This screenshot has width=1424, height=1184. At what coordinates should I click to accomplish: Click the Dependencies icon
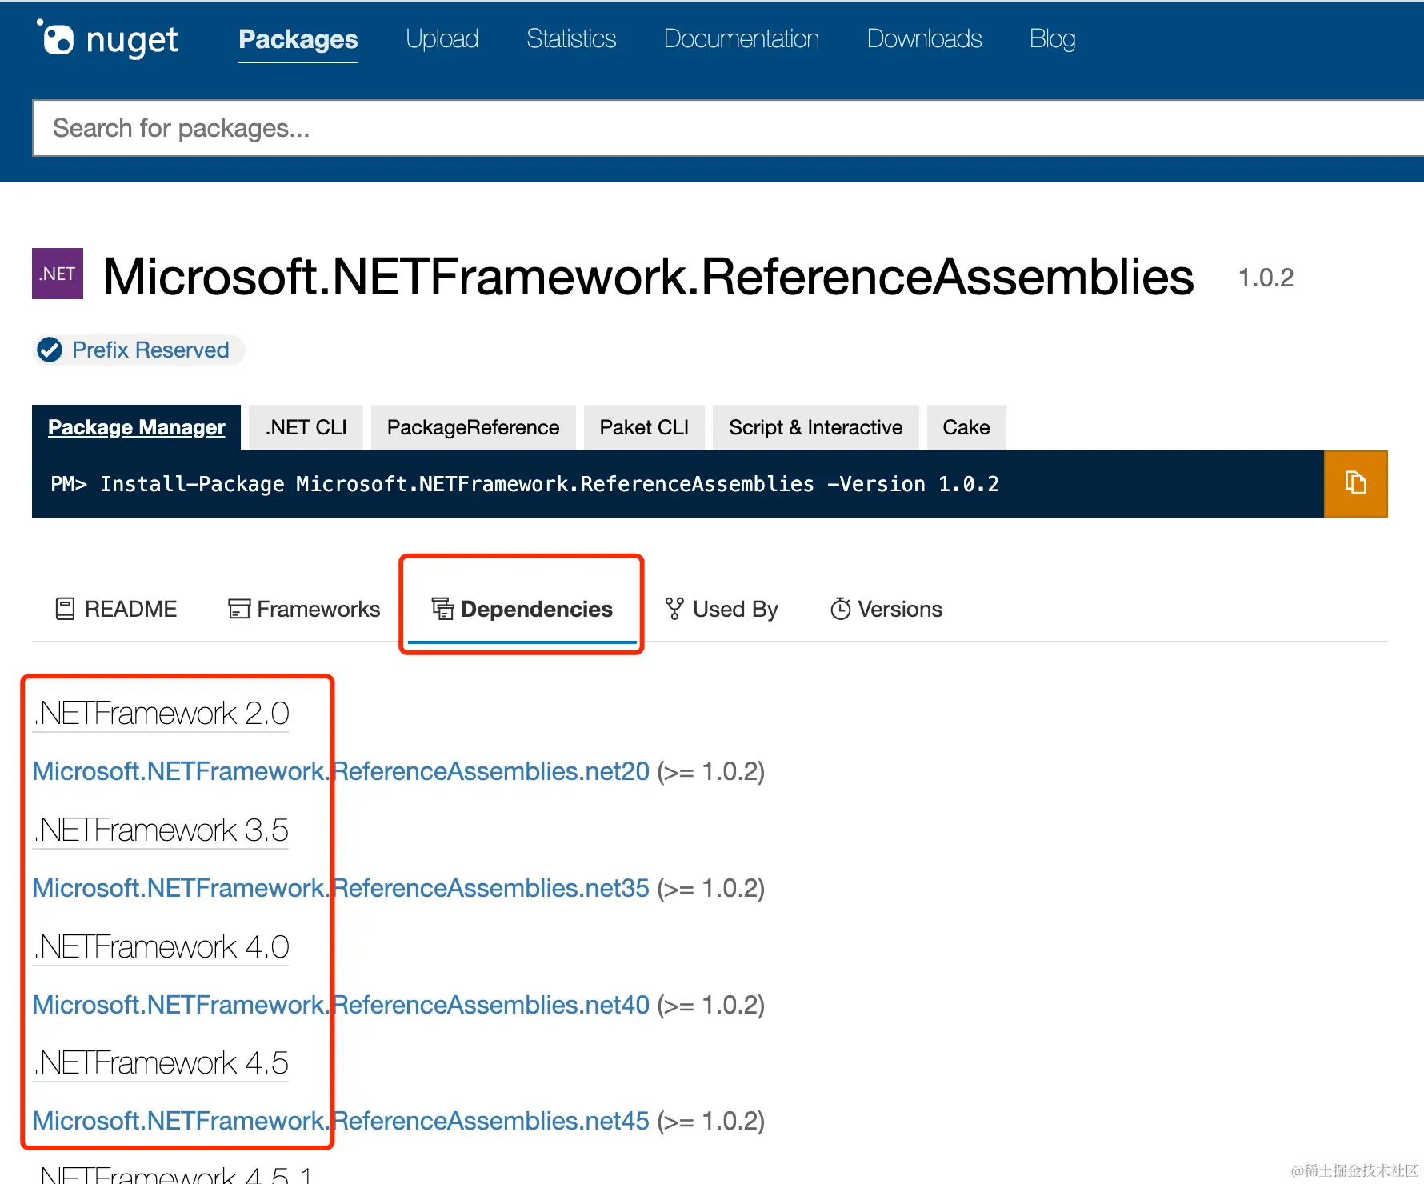[442, 609]
